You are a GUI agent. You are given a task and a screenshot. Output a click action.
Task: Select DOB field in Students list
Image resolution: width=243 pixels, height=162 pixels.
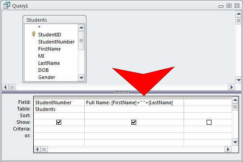(x=43, y=70)
